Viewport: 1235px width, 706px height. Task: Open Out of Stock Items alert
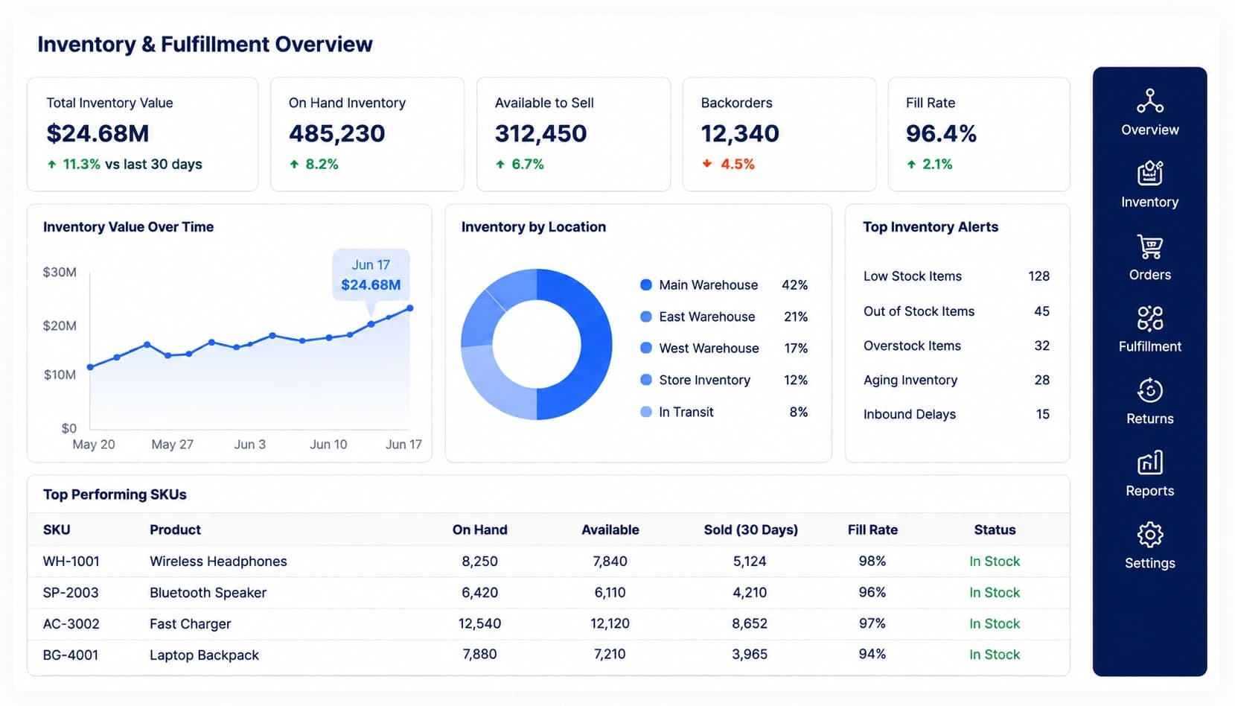[x=957, y=311]
